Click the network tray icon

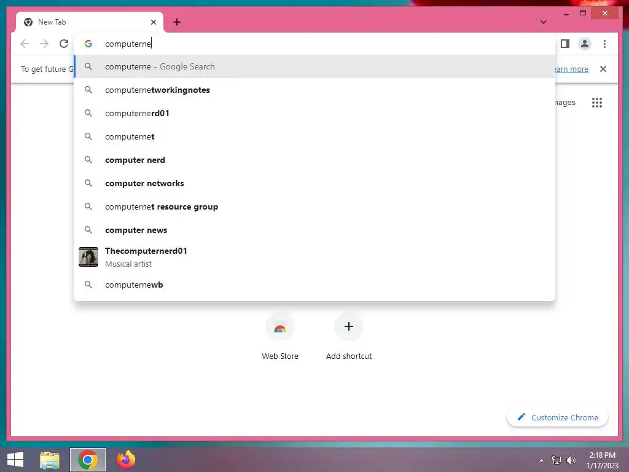pos(557,460)
